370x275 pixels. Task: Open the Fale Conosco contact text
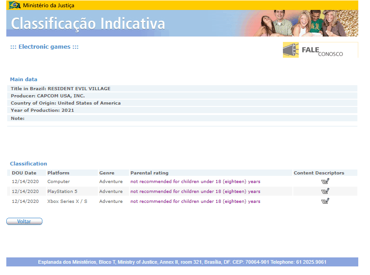pyautogui.click(x=322, y=51)
